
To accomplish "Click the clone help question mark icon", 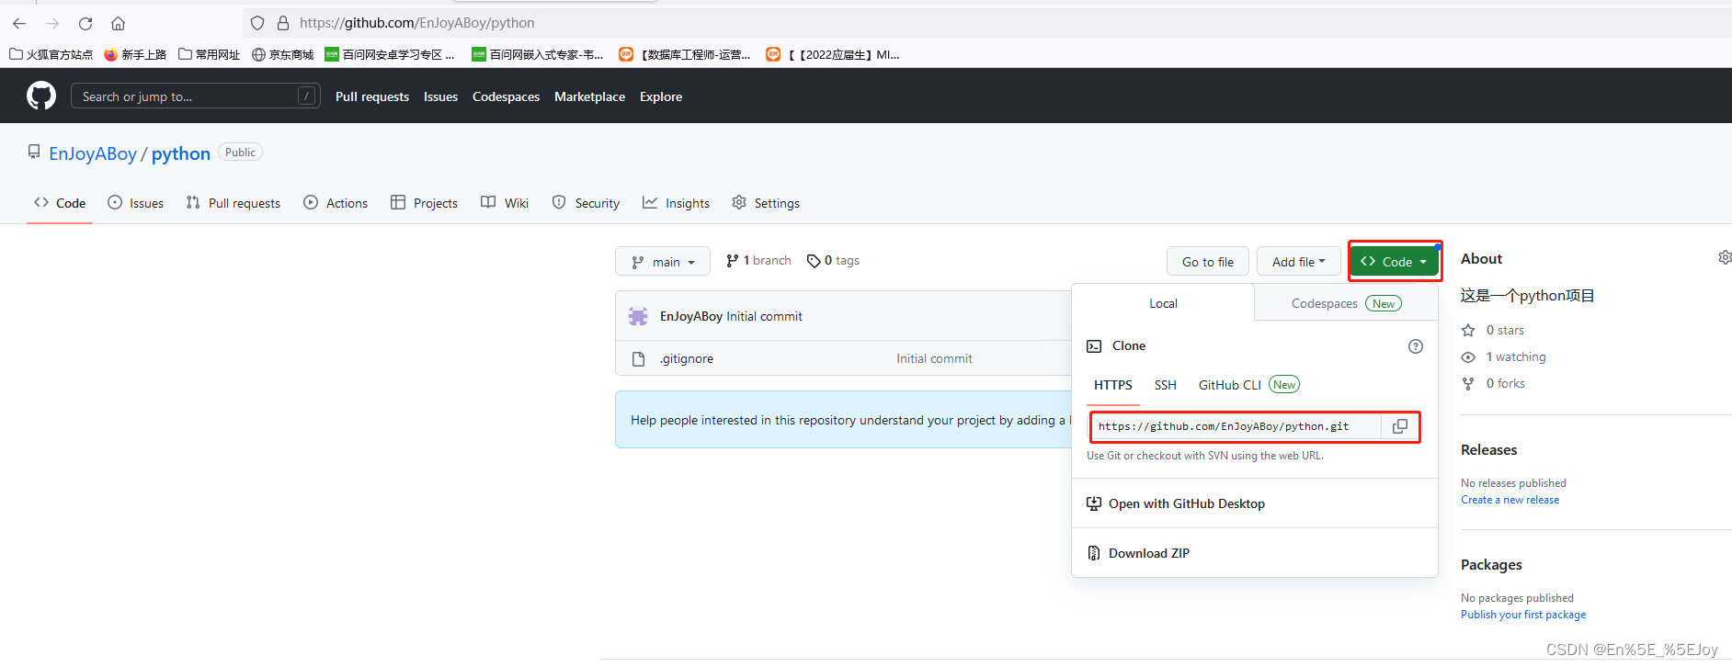I will (x=1416, y=346).
